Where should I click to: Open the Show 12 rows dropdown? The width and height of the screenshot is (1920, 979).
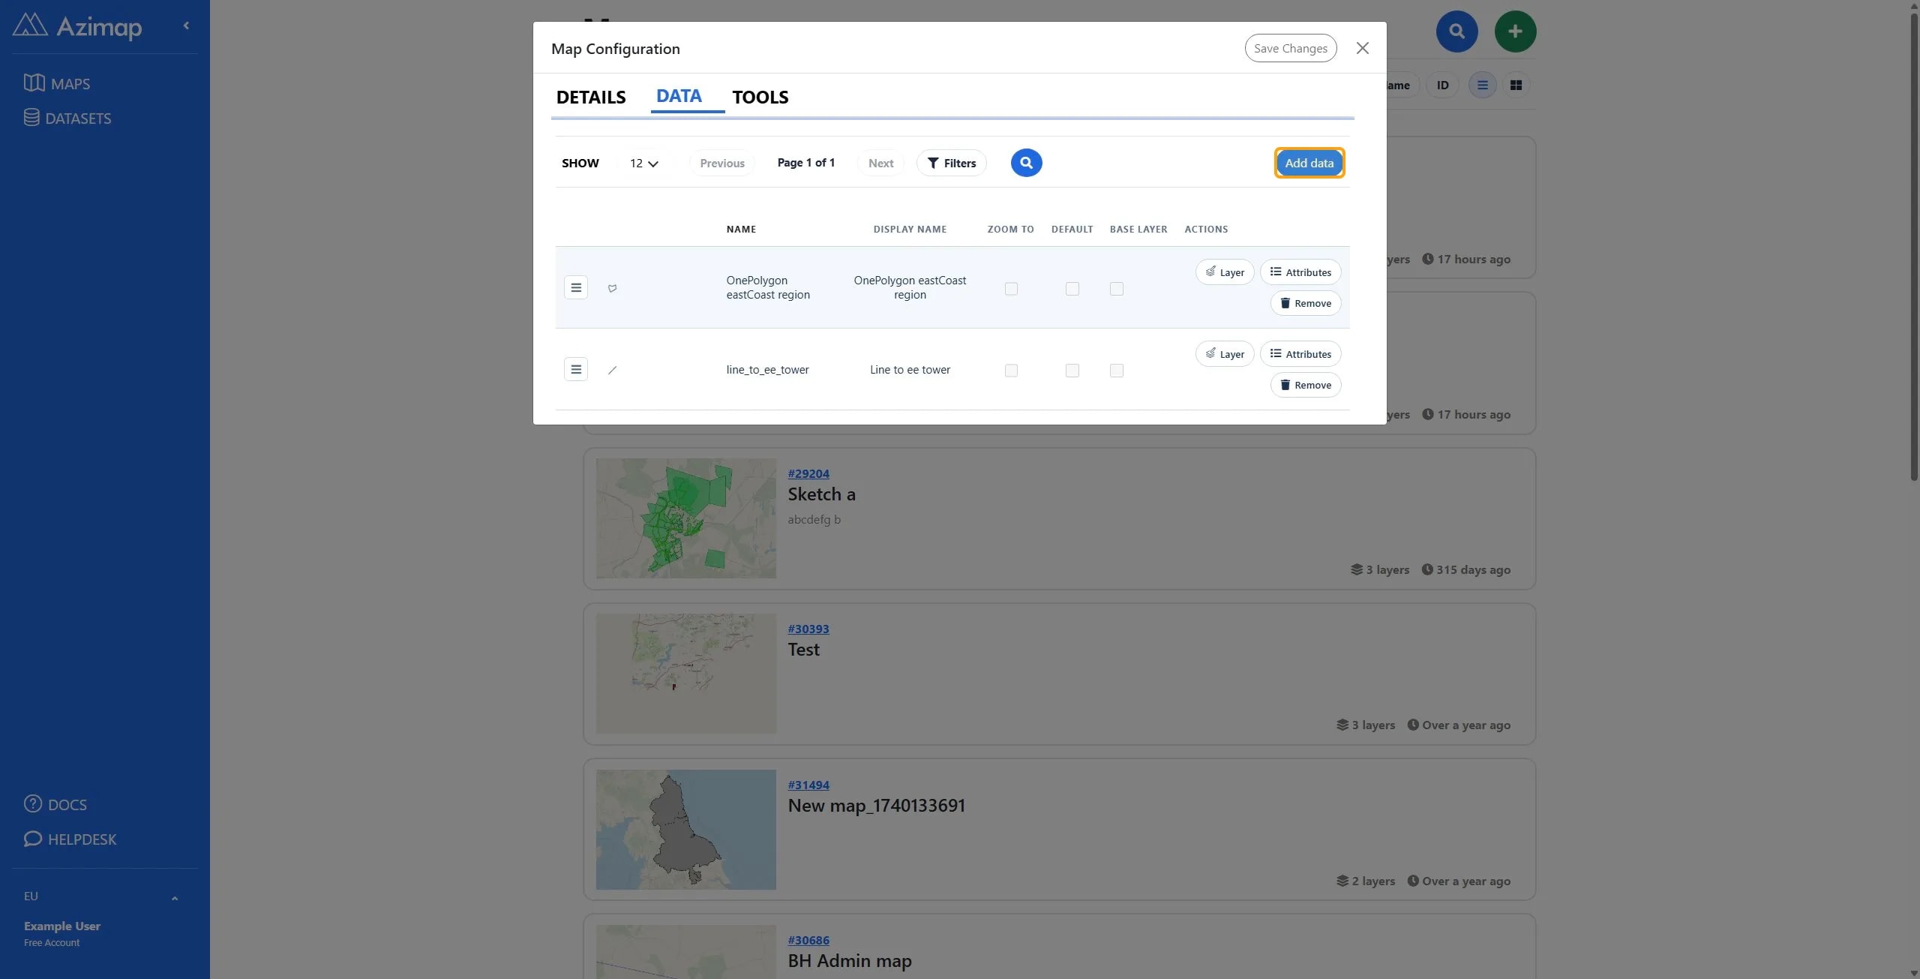643,163
